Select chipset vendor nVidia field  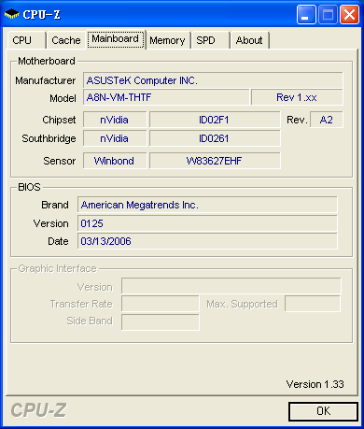coord(115,120)
